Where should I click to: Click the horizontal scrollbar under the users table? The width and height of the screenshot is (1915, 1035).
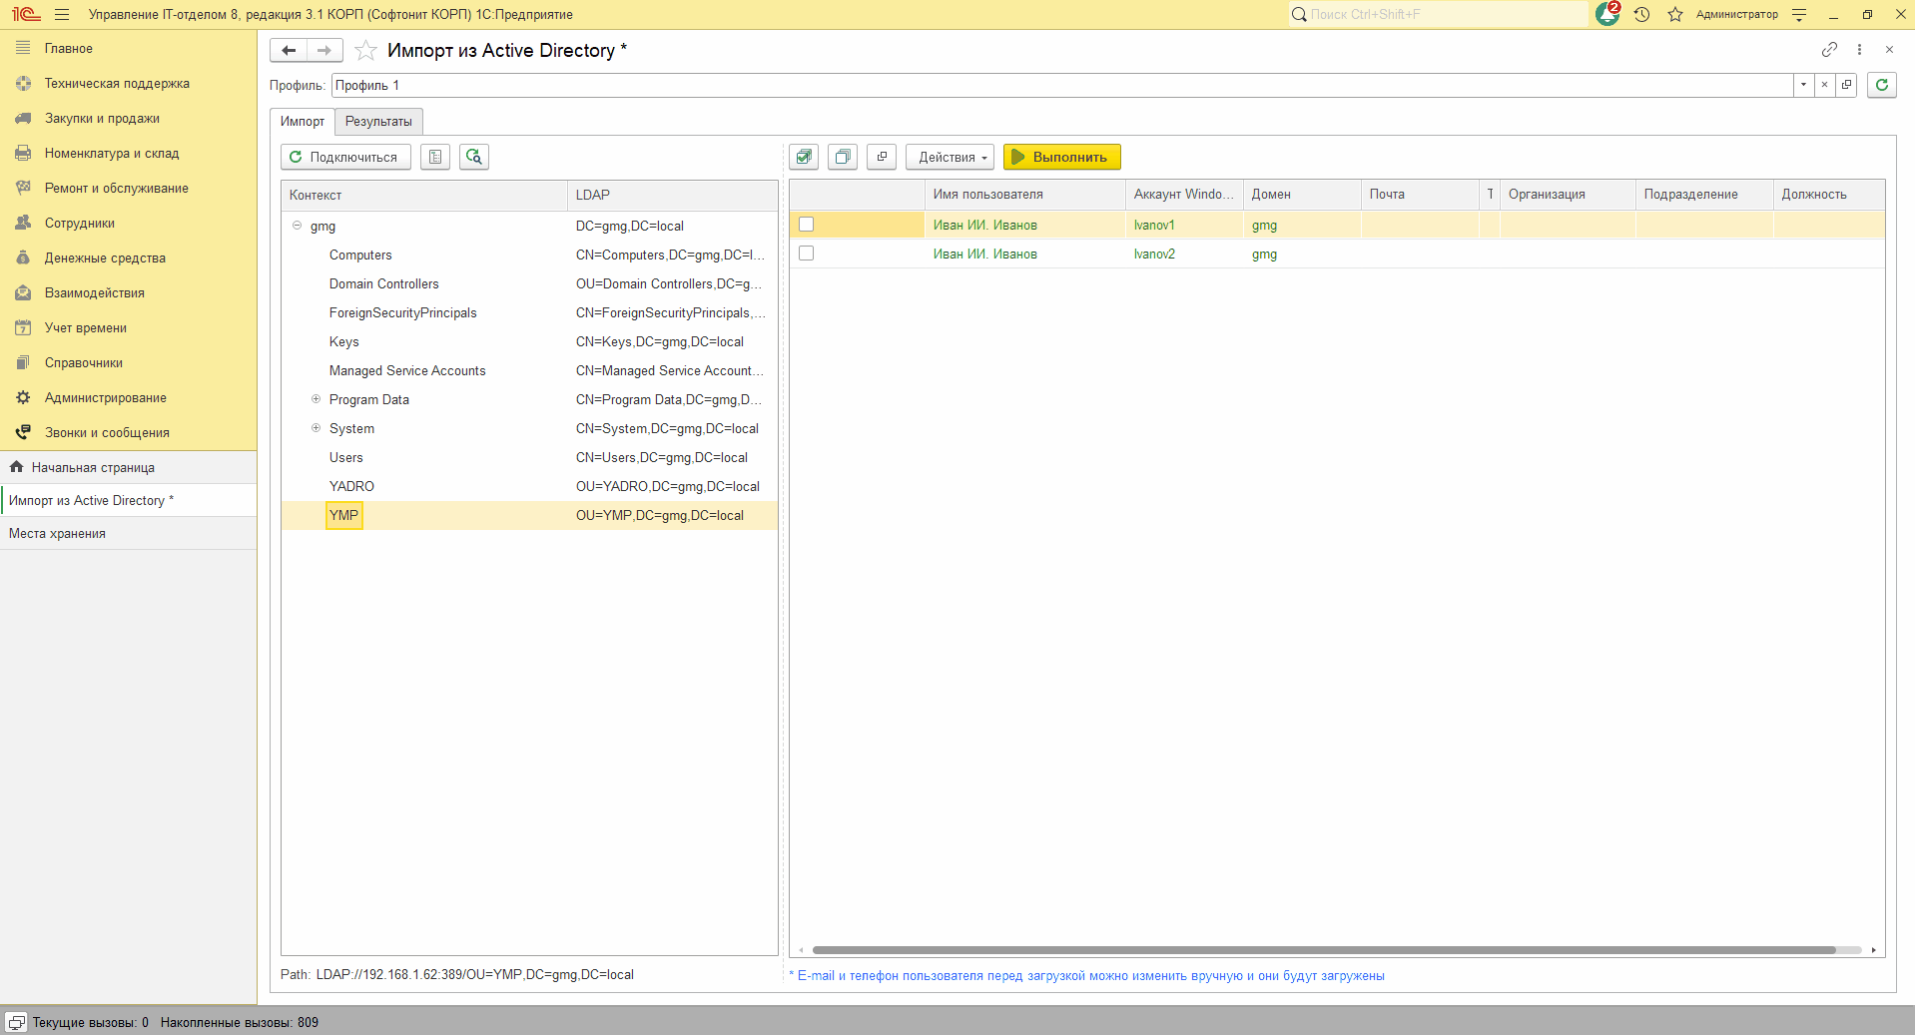[x=1323, y=950]
